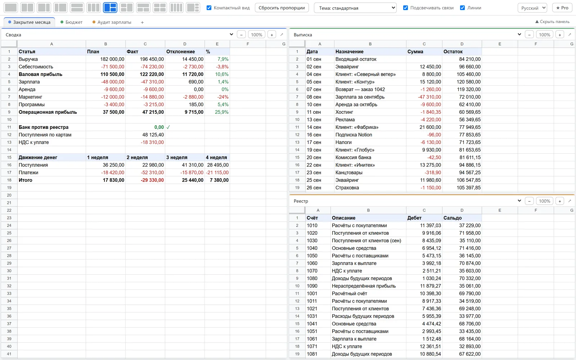Select the main pane with three side panes layout
Viewport: 576px width, 360px height.
(x=193, y=8)
